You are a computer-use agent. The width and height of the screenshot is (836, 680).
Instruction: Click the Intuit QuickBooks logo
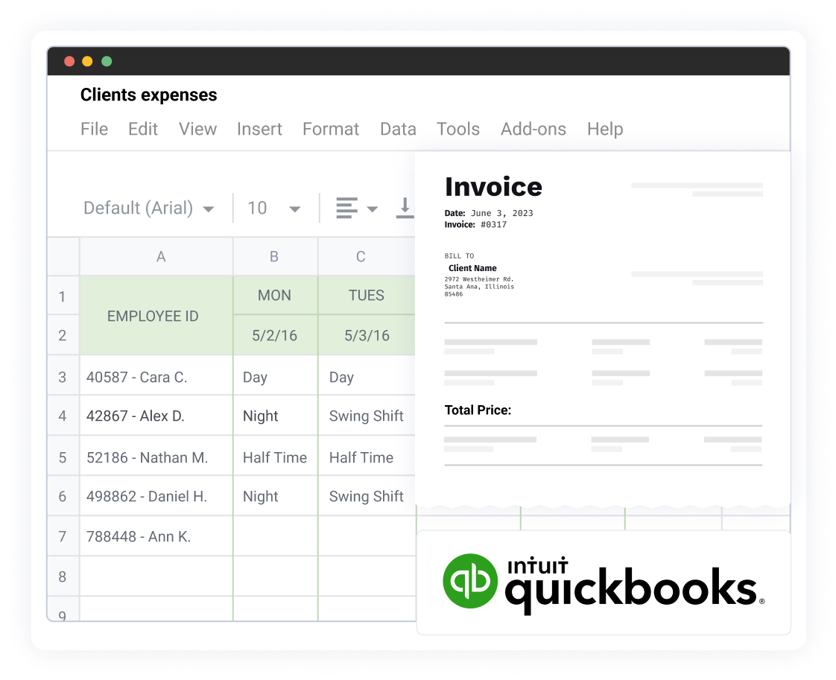pyautogui.click(x=604, y=584)
